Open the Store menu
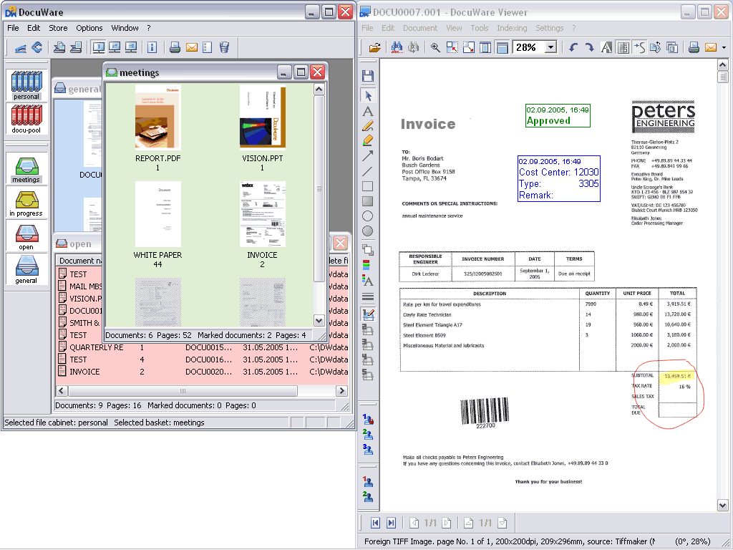 59,28
